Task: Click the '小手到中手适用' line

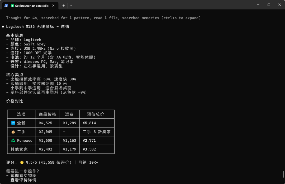Action: point(39,88)
